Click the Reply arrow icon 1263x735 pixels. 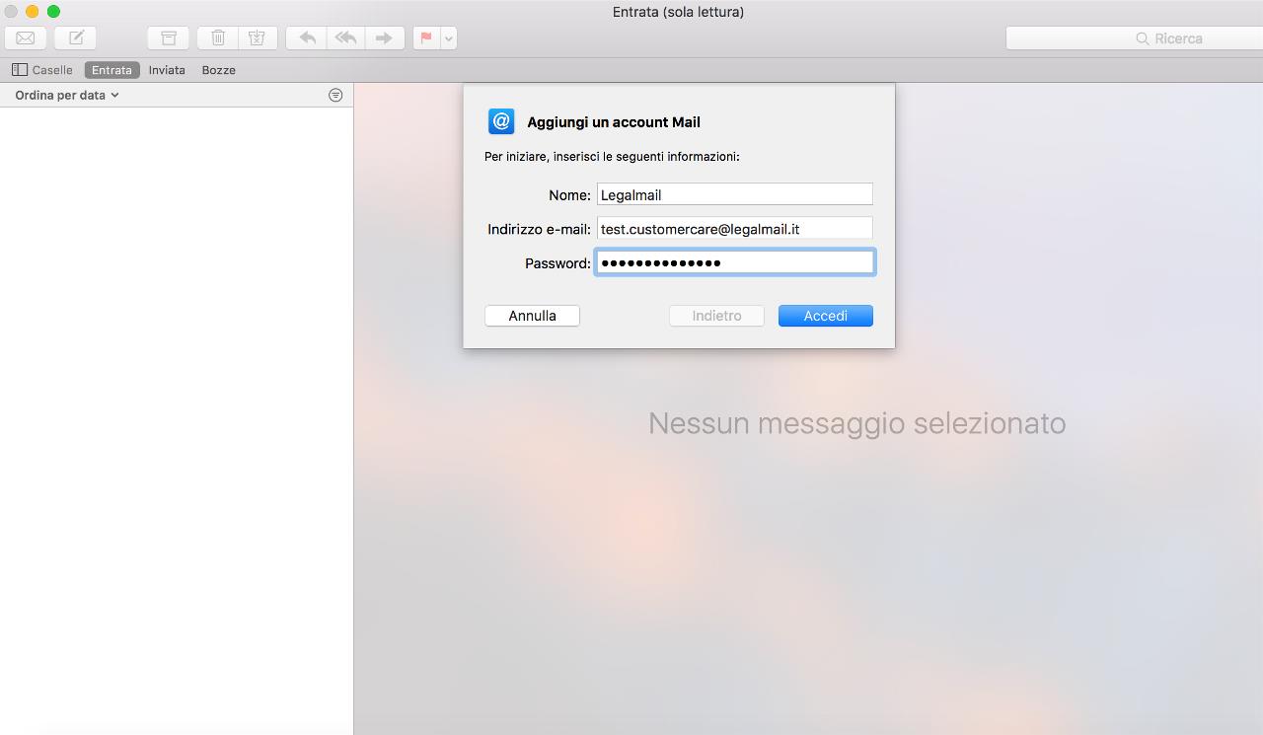tap(307, 38)
